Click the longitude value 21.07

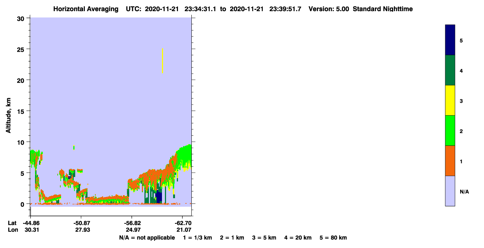(x=183, y=230)
